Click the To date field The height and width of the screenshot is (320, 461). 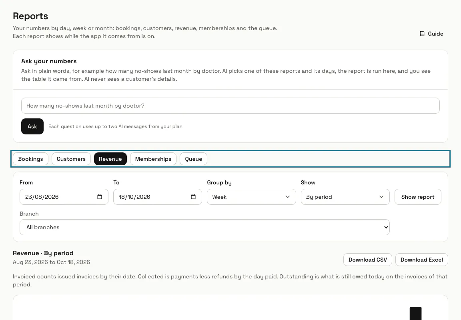point(158,197)
